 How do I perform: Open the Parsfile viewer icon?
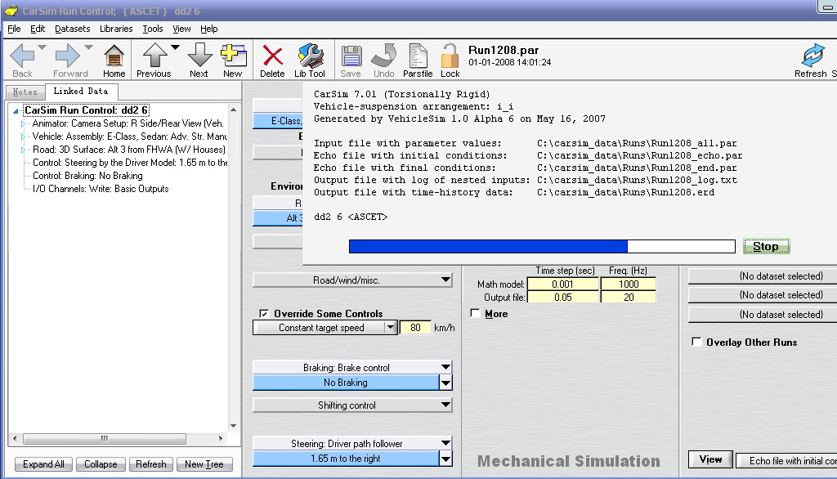coord(418,55)
